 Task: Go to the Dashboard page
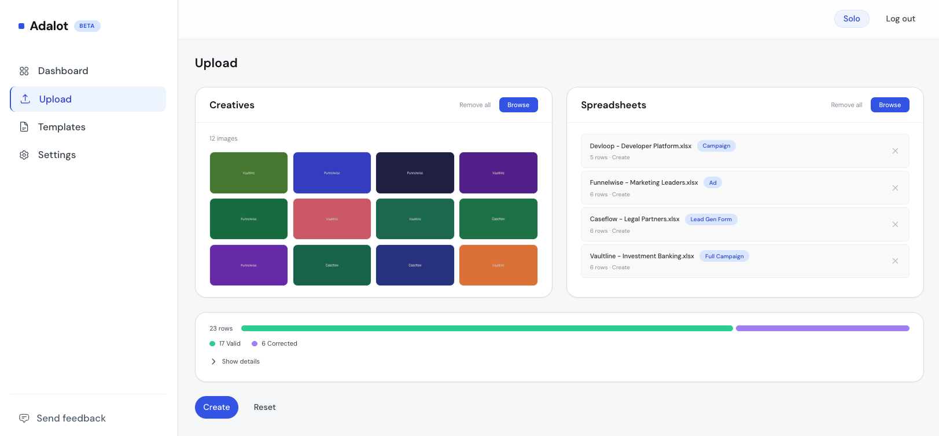pyautogui.click(x=62, y=71)
